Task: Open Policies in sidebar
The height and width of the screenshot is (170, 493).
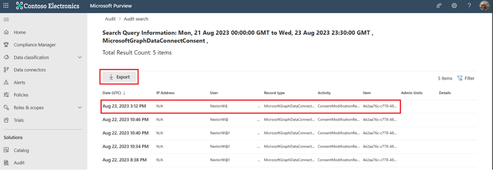Action: 21,95
